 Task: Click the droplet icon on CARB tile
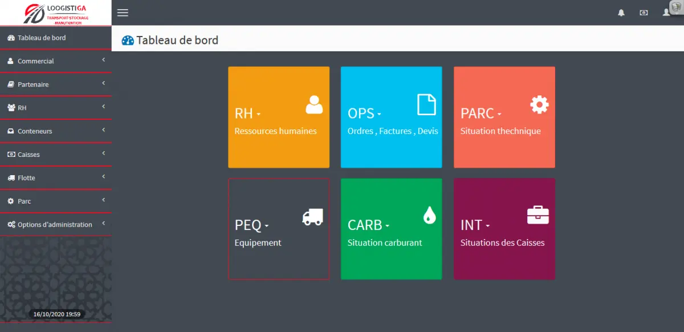tap(429, 215)
